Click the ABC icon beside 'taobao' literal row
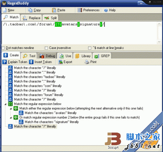The image size is (163, 152). 10,77
